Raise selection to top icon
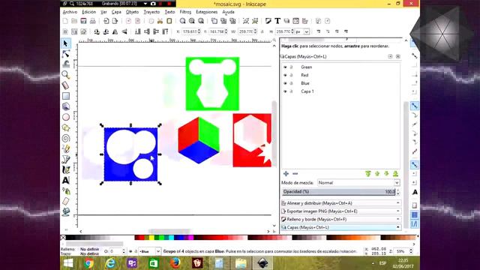Viewport: 480px width, 270px height. (165, 31)
